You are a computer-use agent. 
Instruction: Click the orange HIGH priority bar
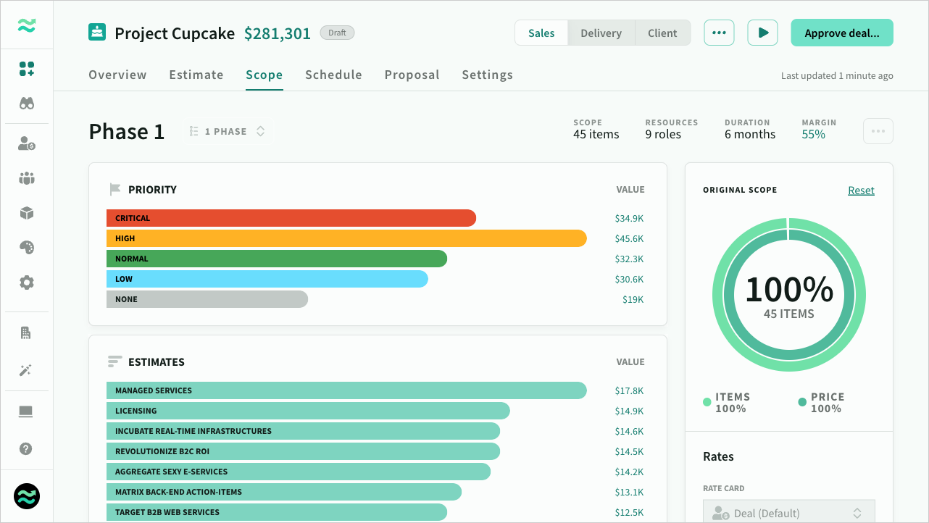pos(346,238)
